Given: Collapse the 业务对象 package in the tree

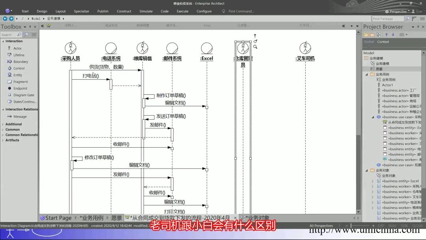Looking at the screenshot, I should 367,171.
